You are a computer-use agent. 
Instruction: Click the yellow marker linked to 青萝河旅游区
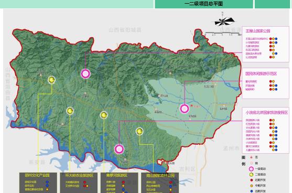coord(104,115)
